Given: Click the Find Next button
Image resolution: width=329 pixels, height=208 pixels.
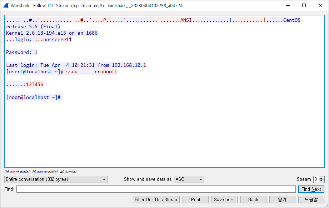Looking at the screenshot, I should coord(311,189).
